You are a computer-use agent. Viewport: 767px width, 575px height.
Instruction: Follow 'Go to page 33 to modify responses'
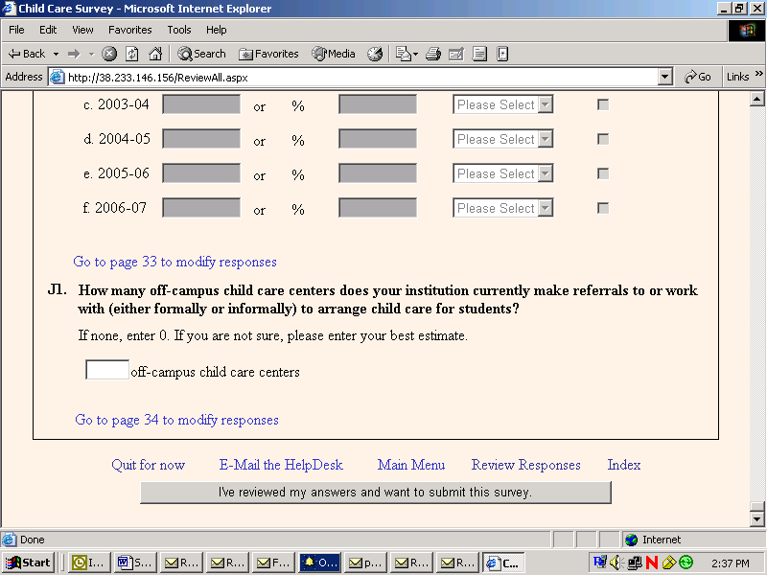174,262
